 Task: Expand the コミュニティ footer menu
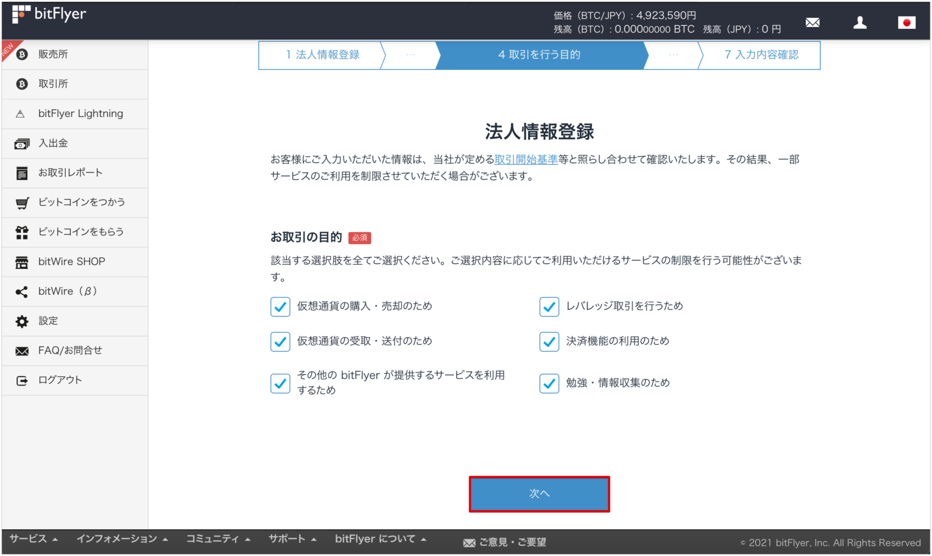tap(218, 539)
